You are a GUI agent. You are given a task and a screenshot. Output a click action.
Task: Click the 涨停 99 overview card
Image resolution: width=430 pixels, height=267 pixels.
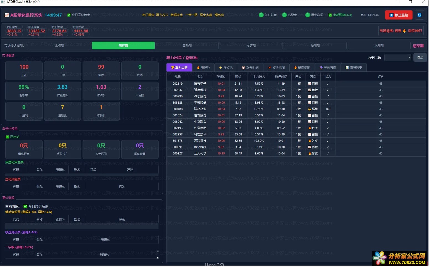pyautogui.click(x=101, y=71)
